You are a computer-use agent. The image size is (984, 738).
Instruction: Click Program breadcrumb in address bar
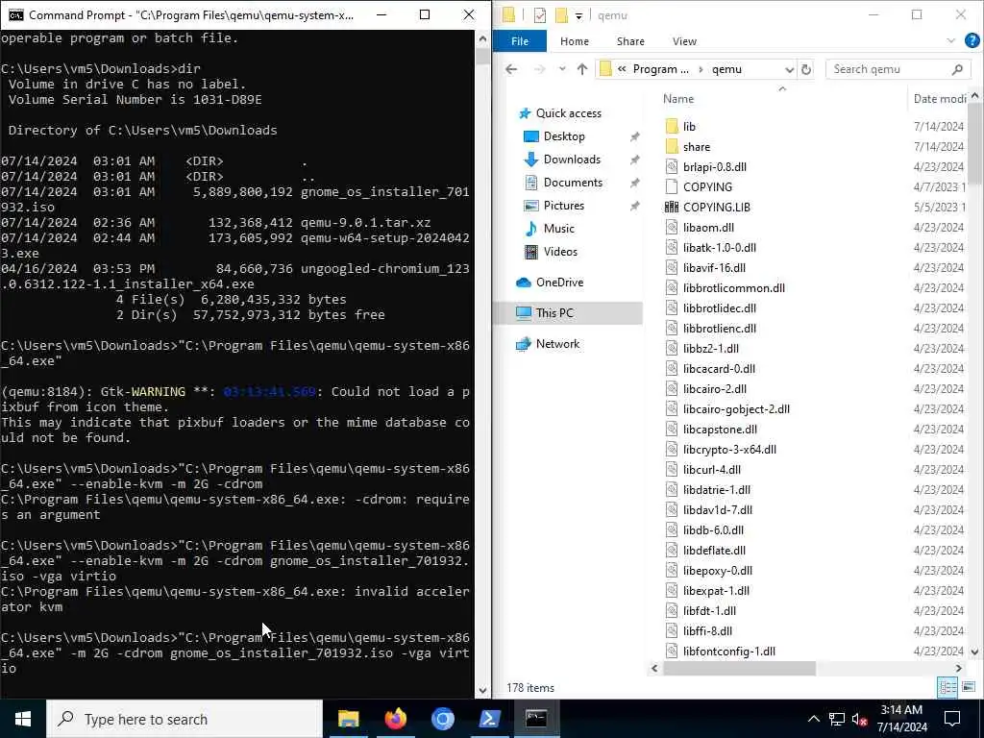[x=660, y=69]
